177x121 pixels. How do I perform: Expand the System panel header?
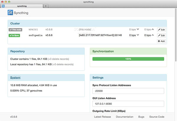click(x=15, y=78)
